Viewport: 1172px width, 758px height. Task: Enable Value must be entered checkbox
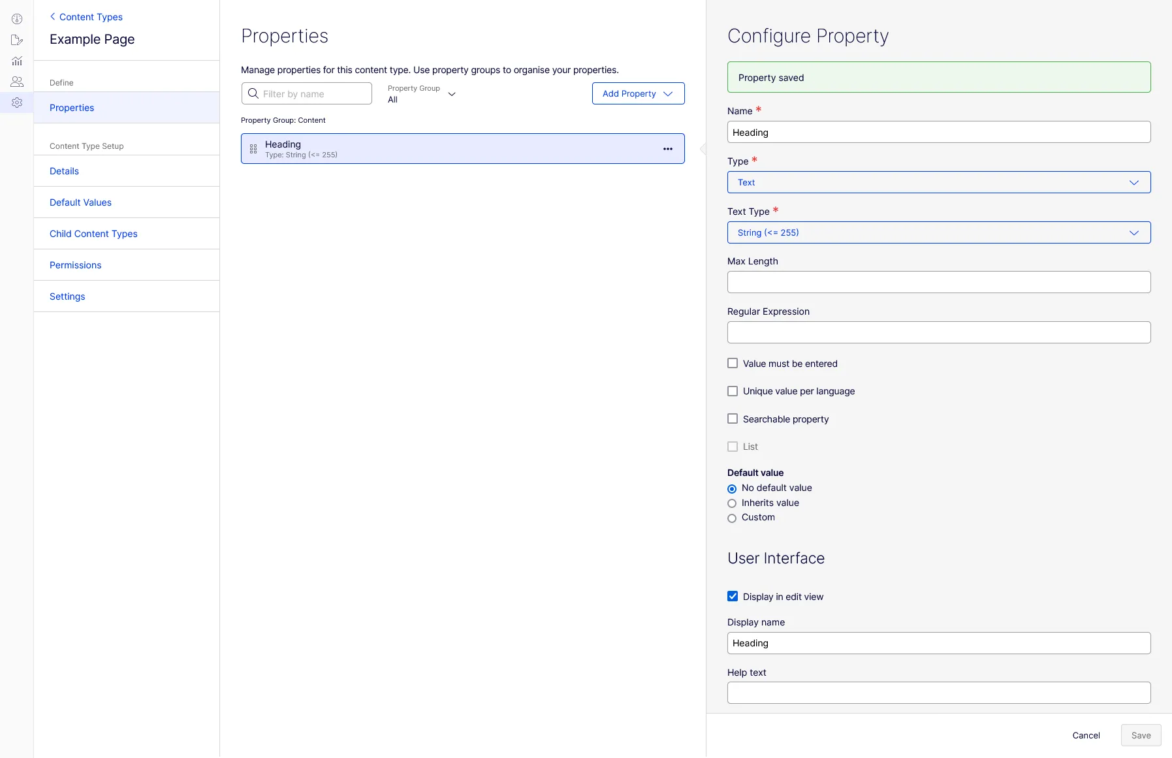coord(733,363)
